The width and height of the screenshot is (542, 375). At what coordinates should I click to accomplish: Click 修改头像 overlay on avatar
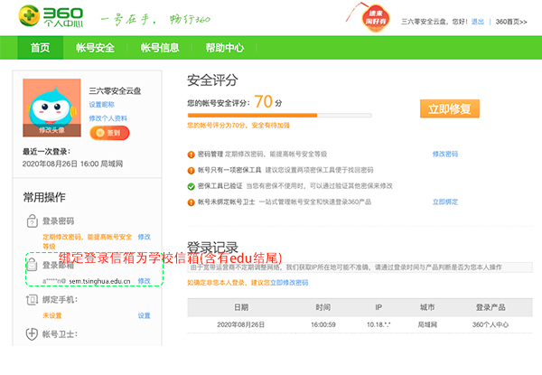pos(51,130)
